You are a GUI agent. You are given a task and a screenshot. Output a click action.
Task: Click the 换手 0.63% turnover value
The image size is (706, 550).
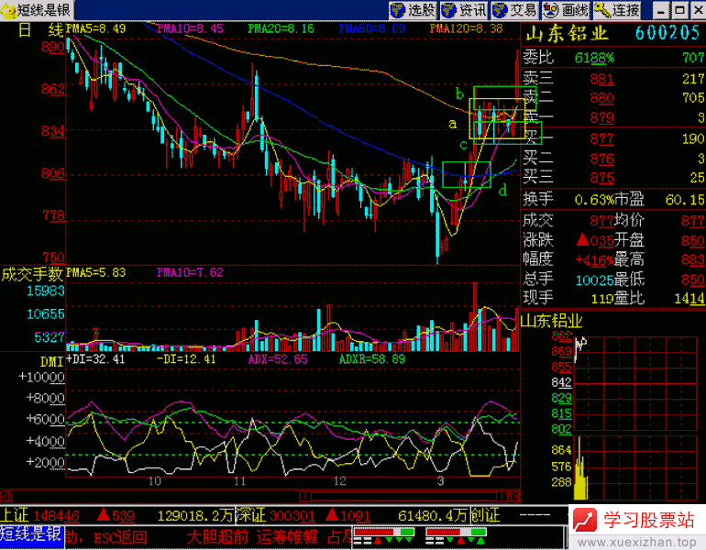pos(593,200)
